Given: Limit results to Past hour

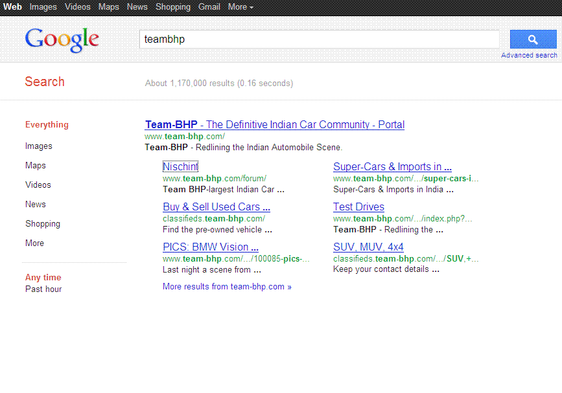Looking at the screenshot, I should [43, 289].
